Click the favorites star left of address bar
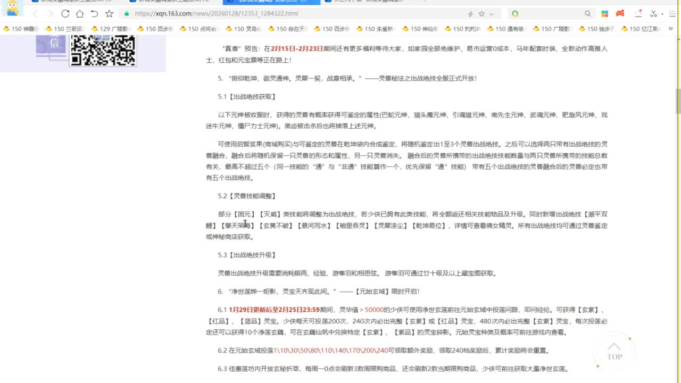The height and width of the screenshot is (383, 681). (x=109, y=14)
